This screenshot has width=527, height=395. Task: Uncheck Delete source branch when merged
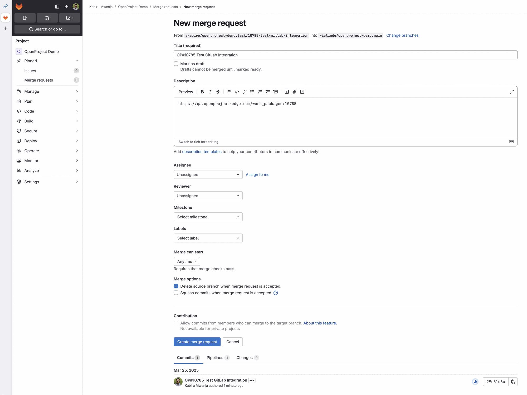(x=176, y=286)
